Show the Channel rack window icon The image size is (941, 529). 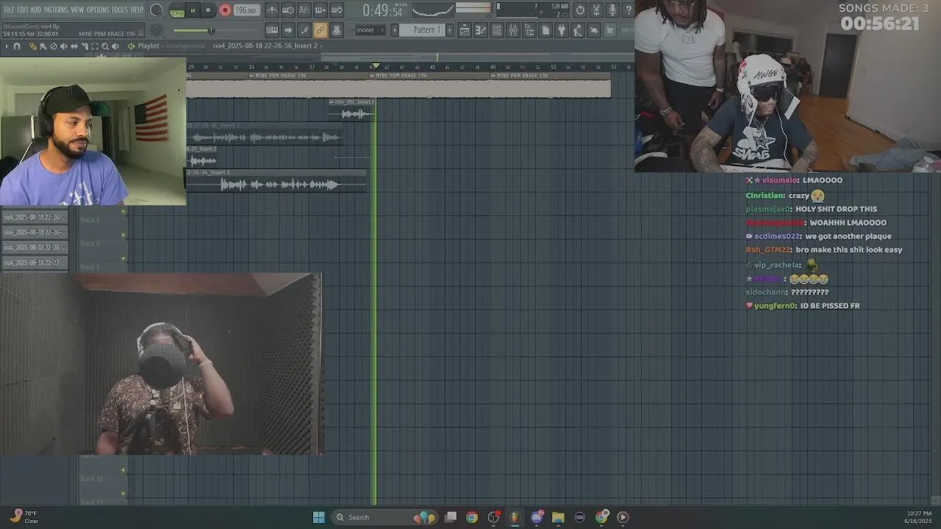coord(497,30)
